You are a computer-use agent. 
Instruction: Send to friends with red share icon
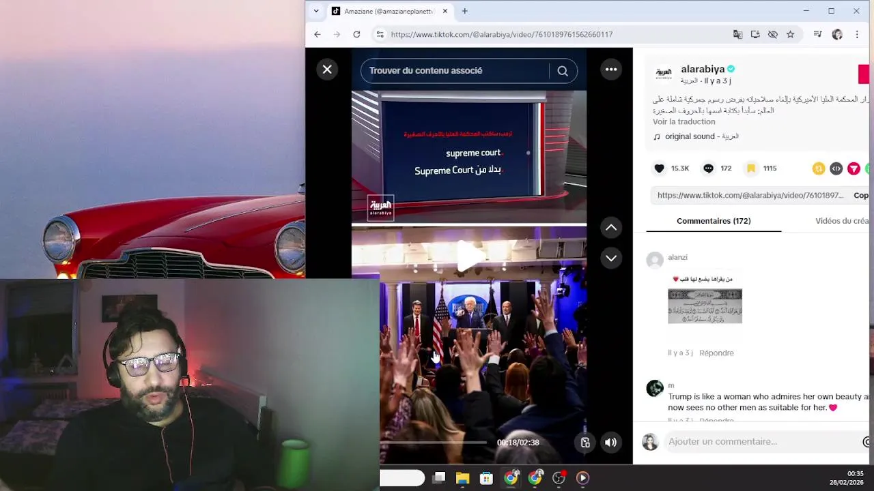854,168
